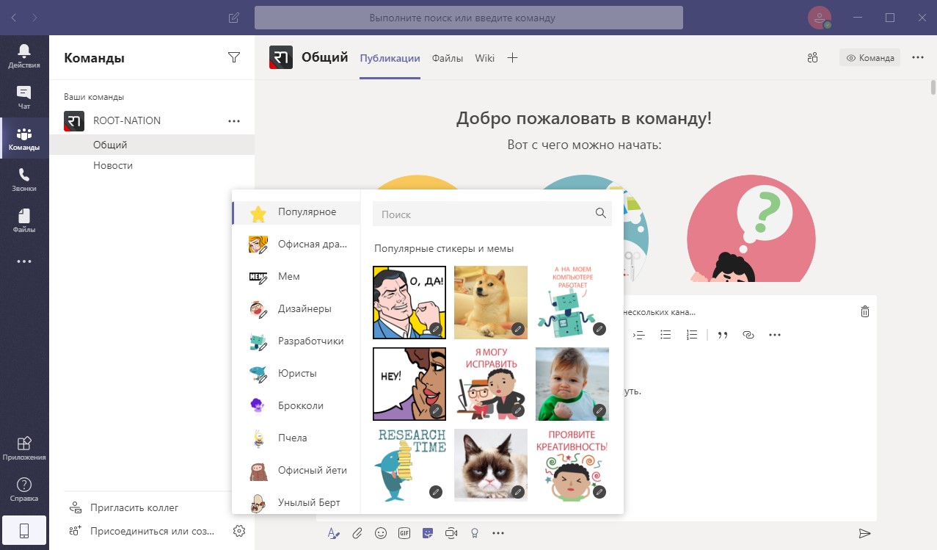
Task: Select the Разработчики sticker category
Action: (296, 341)
